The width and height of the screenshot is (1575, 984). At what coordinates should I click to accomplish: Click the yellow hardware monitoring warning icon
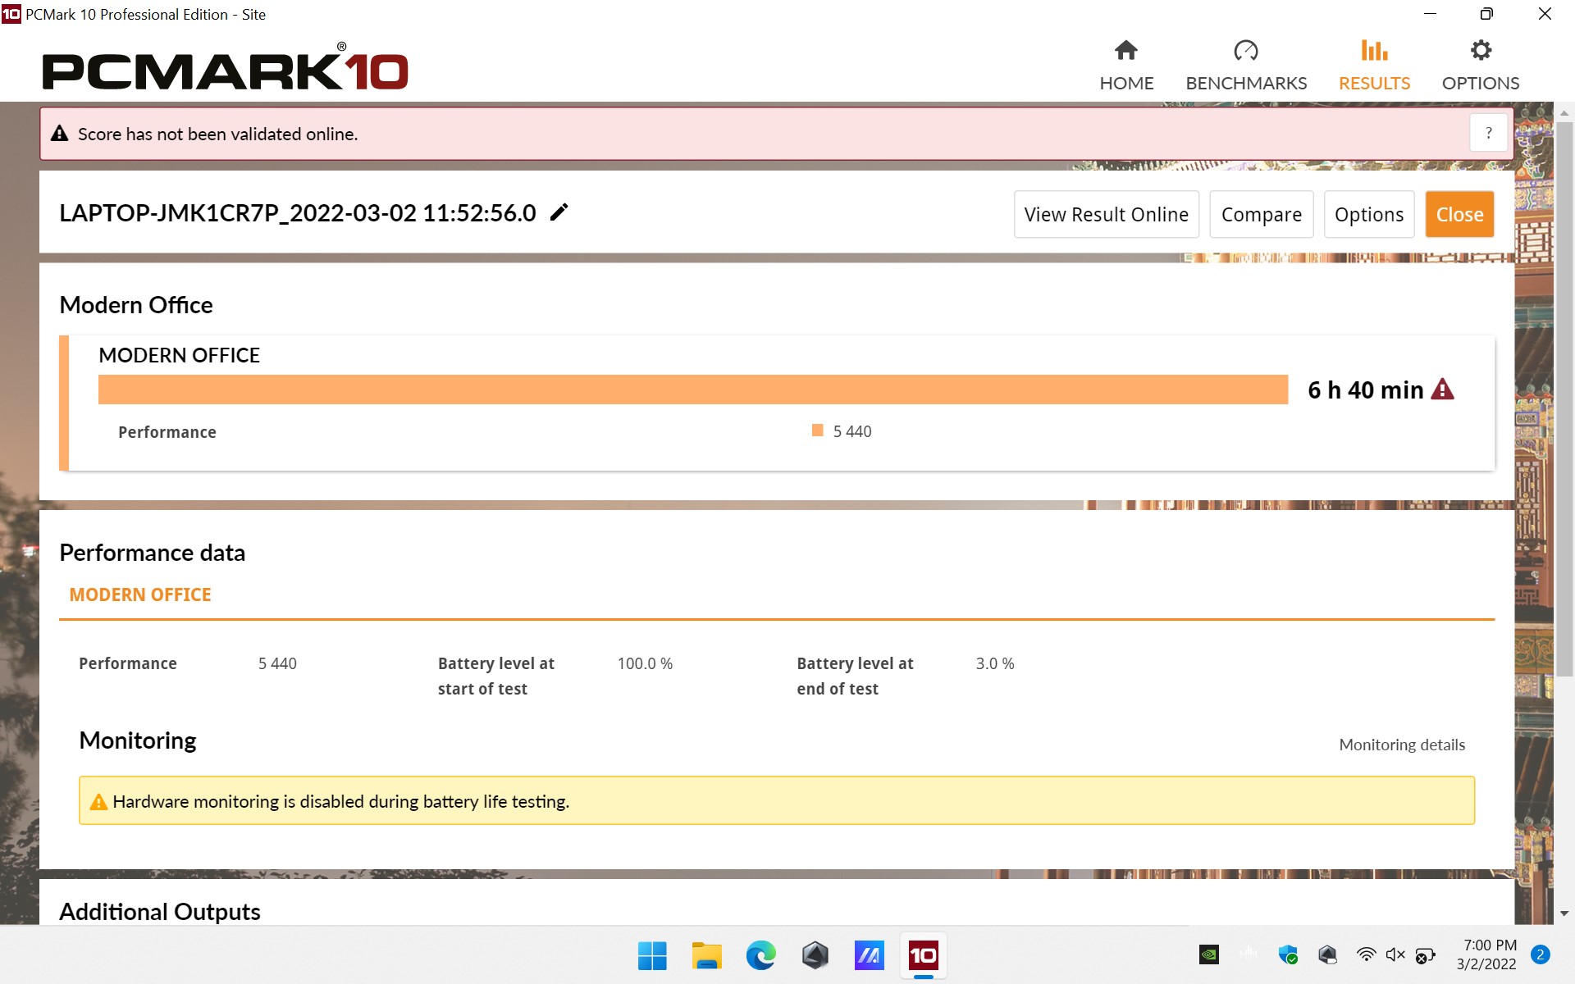click(x=98, y=802)
